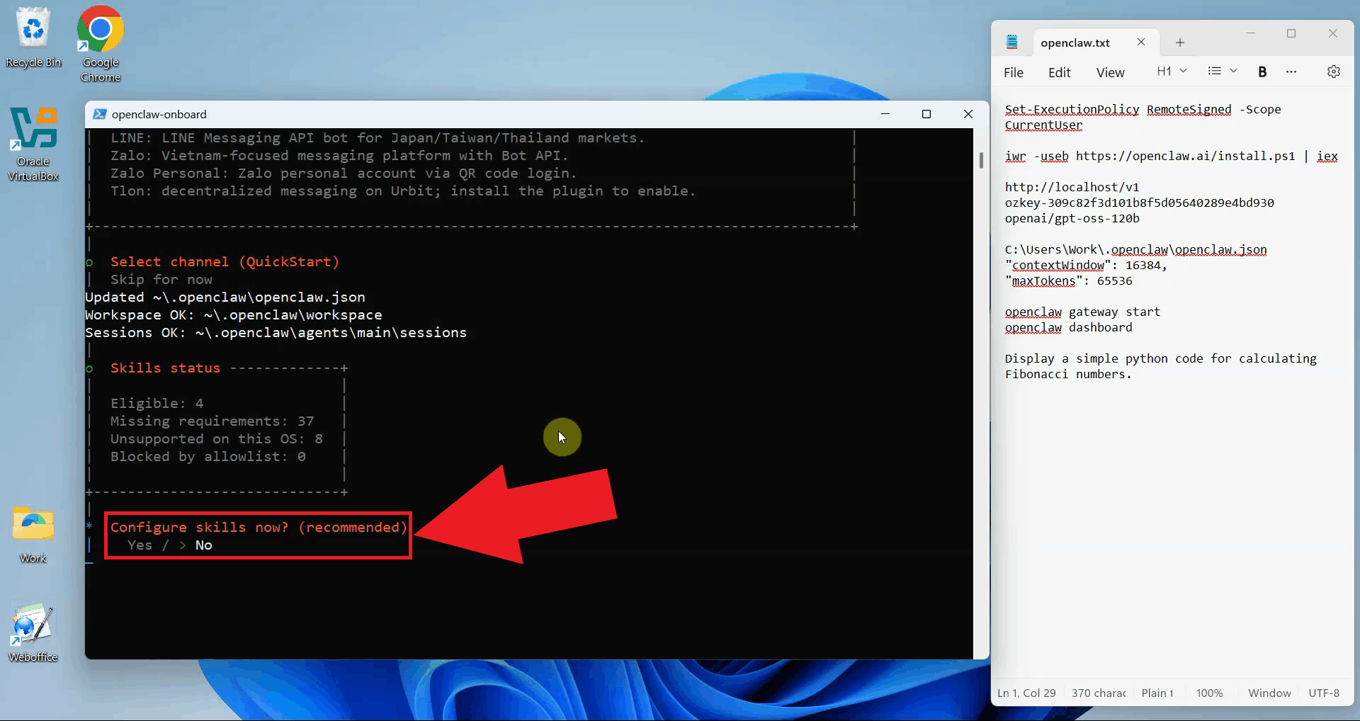The image size is (1360, 721).
Task: Open the Edit menu in Notepad
Action: [x=1059, y=72]
